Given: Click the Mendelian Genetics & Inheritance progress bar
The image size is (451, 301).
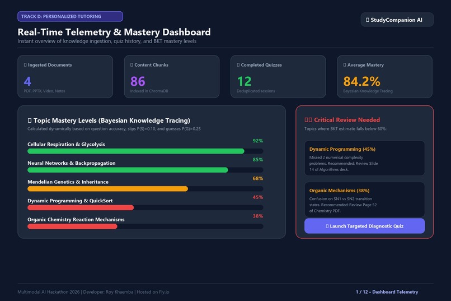Looking at the screenshot, I should click(x=145, y=189).
